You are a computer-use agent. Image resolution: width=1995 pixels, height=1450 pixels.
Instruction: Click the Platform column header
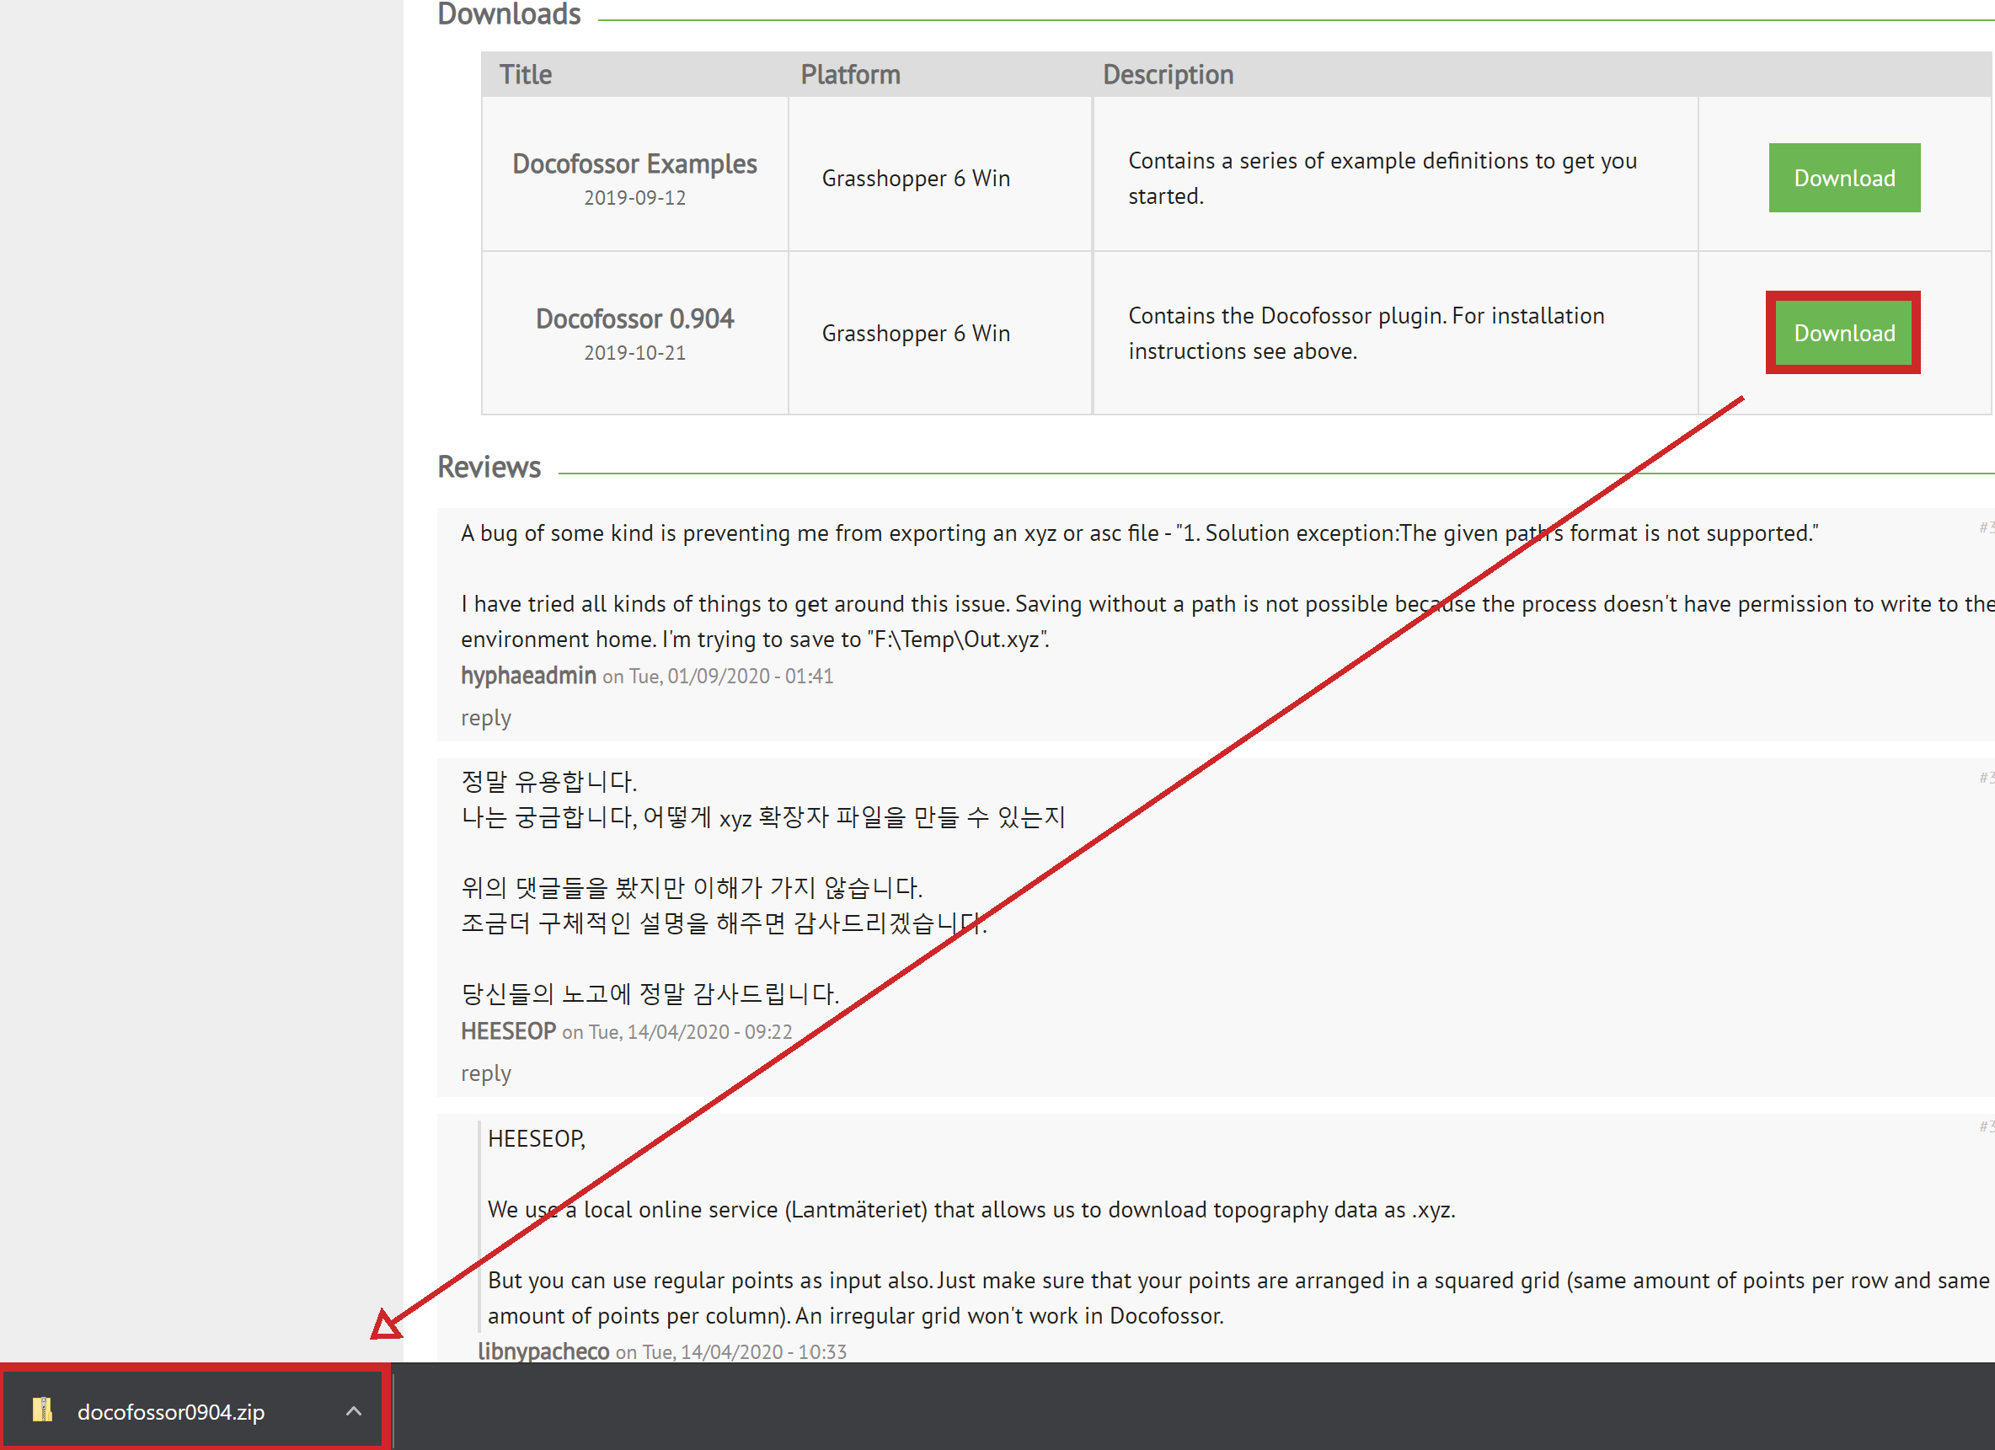point(850,75)
